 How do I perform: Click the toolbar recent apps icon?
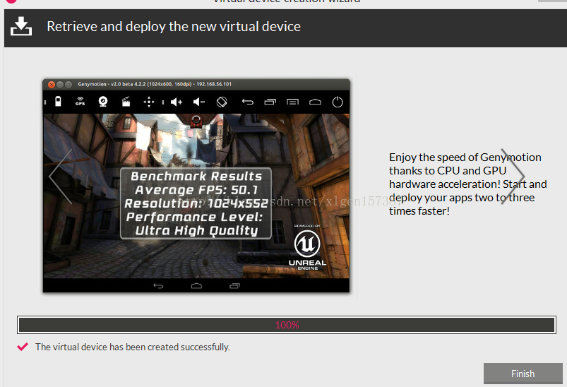point(270,102)
